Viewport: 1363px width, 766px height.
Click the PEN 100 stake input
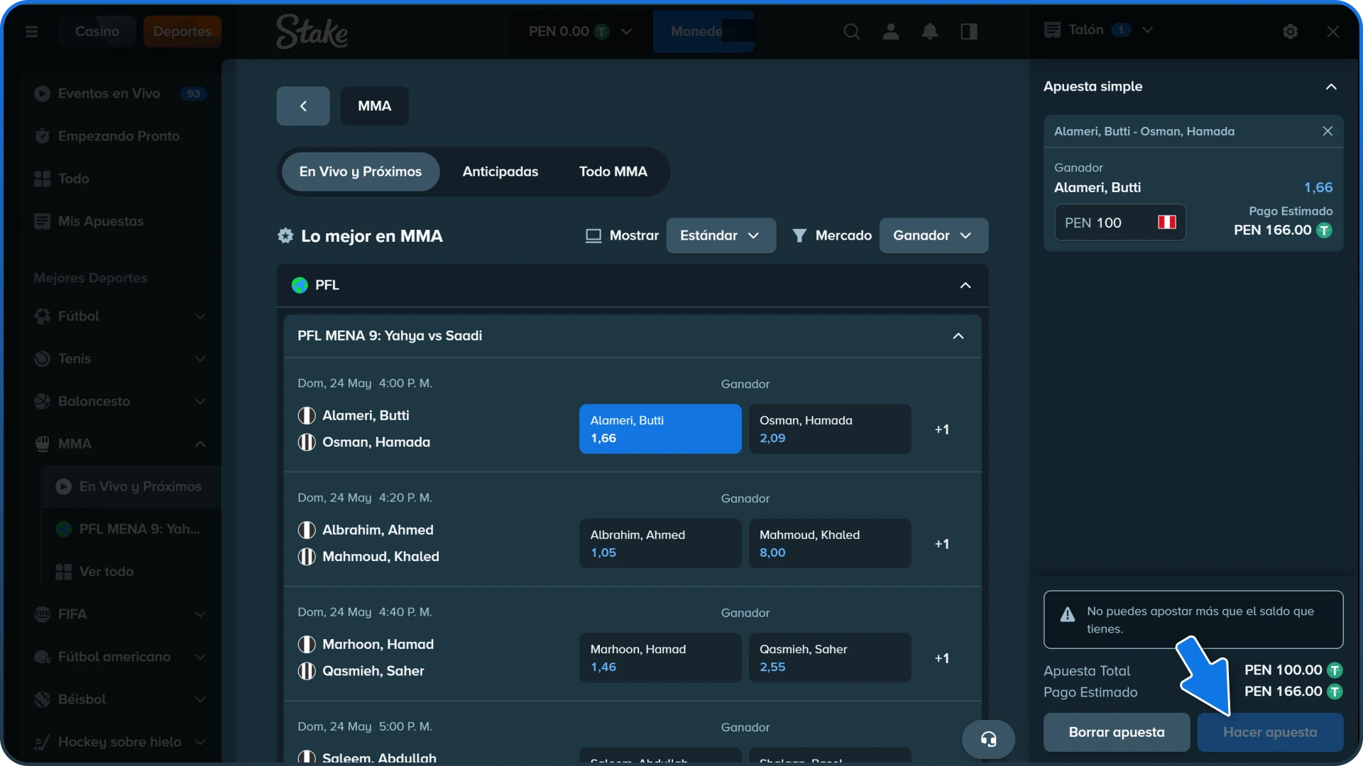(1120, 223)
